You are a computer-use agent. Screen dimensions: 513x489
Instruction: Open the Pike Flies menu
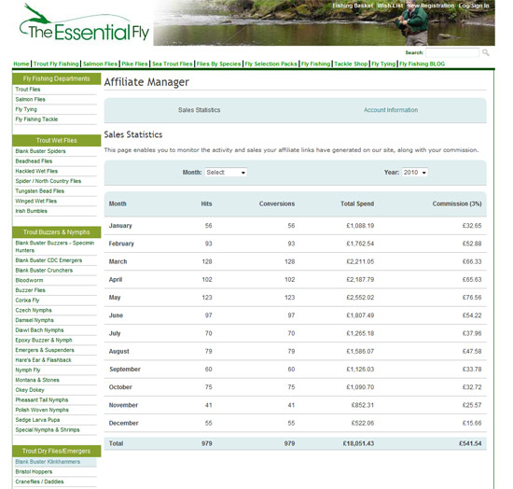[134, 63]
